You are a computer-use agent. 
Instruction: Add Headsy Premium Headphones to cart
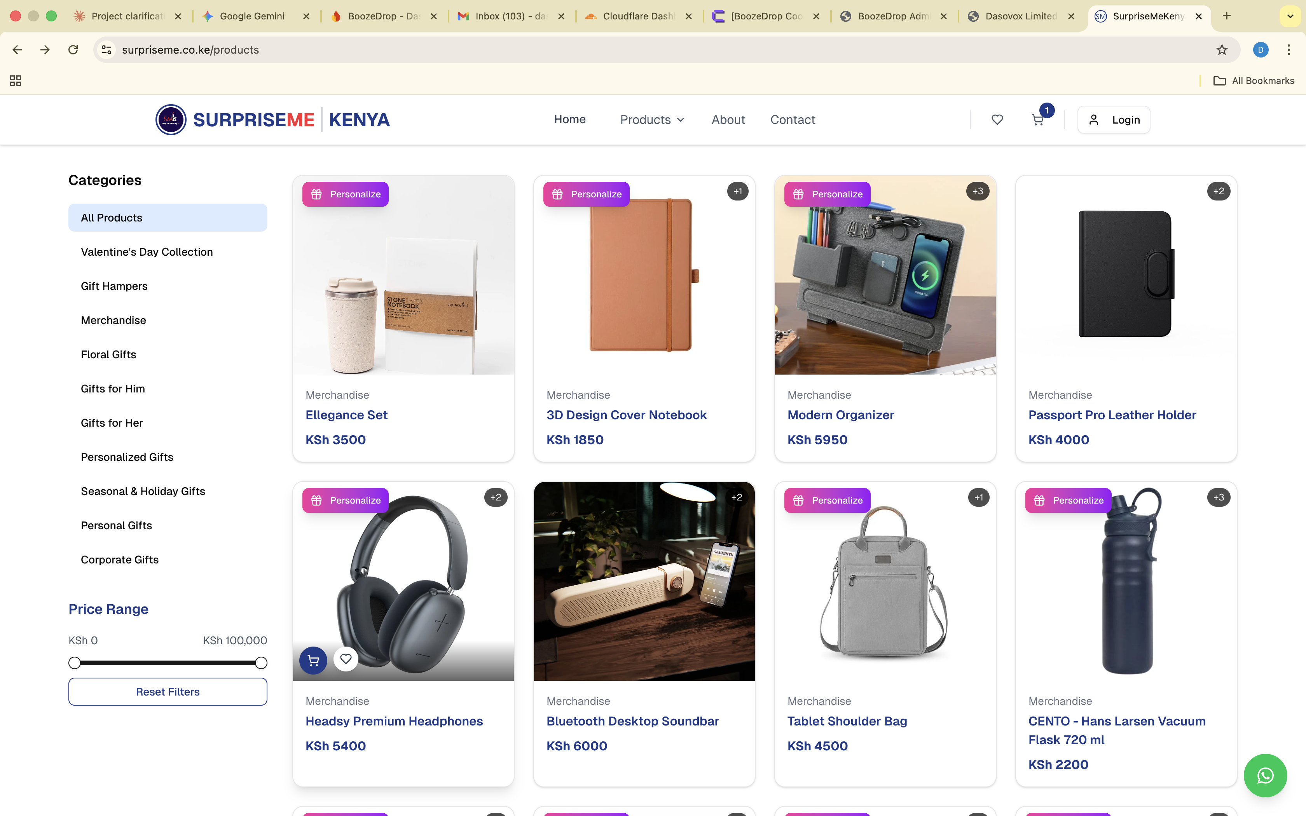[x=313, y=660]
